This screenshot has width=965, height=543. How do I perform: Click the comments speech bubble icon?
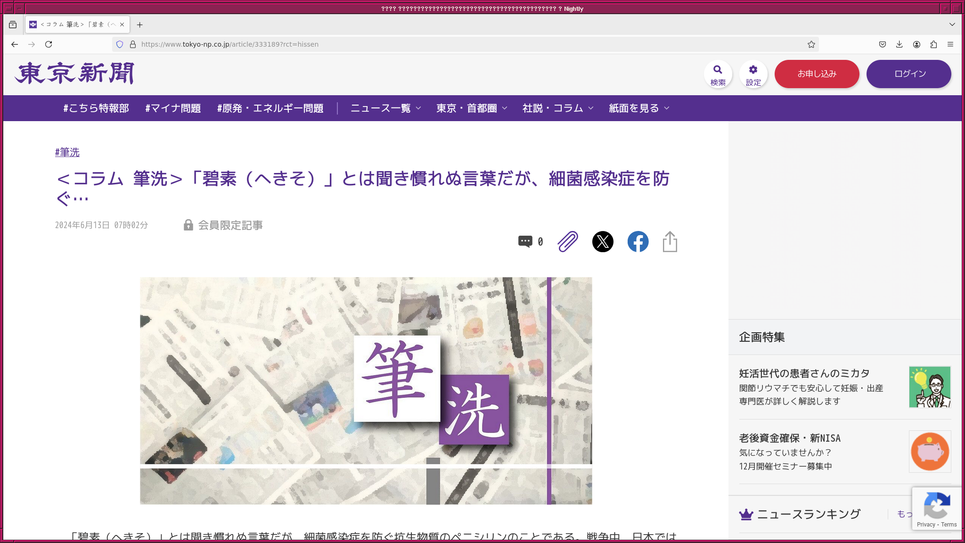pos(525,241)
